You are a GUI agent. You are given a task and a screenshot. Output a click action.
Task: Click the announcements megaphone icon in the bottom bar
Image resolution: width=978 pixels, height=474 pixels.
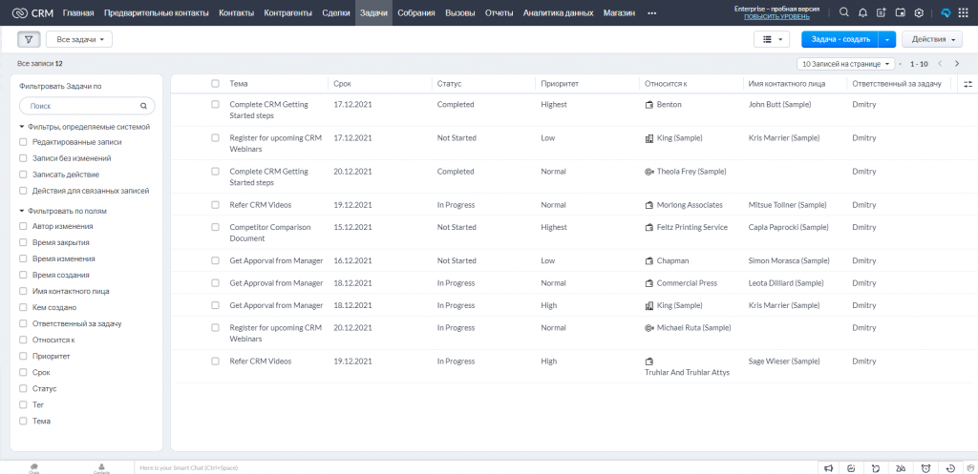pyautogui.click(x=829, y=467)
